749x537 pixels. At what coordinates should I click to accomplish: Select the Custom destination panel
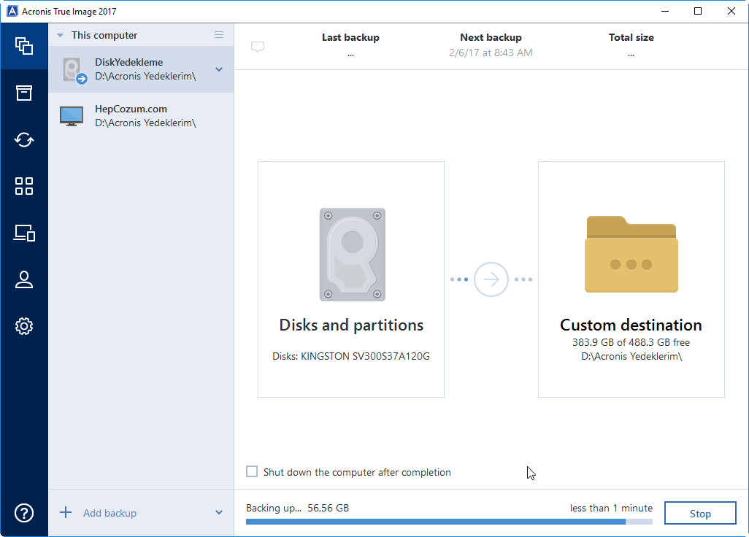tap(631, 279)
